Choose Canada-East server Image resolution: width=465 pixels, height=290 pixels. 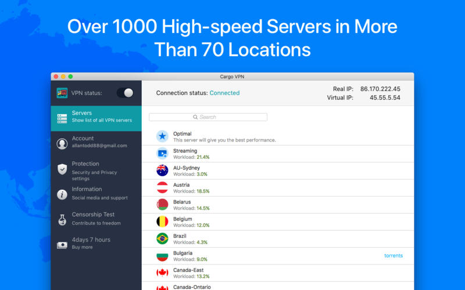click(x=278, y=273)
